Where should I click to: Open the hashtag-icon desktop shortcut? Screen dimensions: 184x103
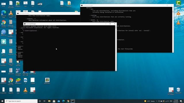(x=47, y=81)
